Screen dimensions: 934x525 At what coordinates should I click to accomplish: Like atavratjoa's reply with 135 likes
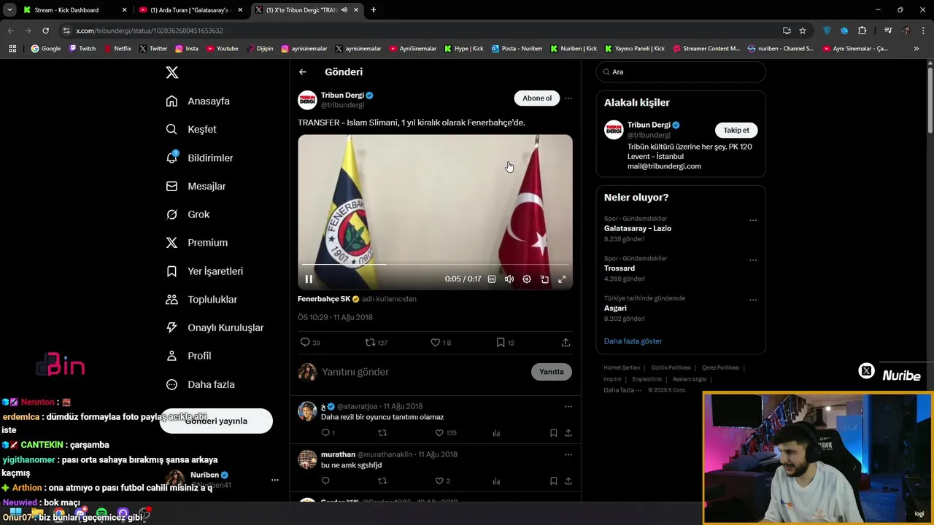pos(445,432)
